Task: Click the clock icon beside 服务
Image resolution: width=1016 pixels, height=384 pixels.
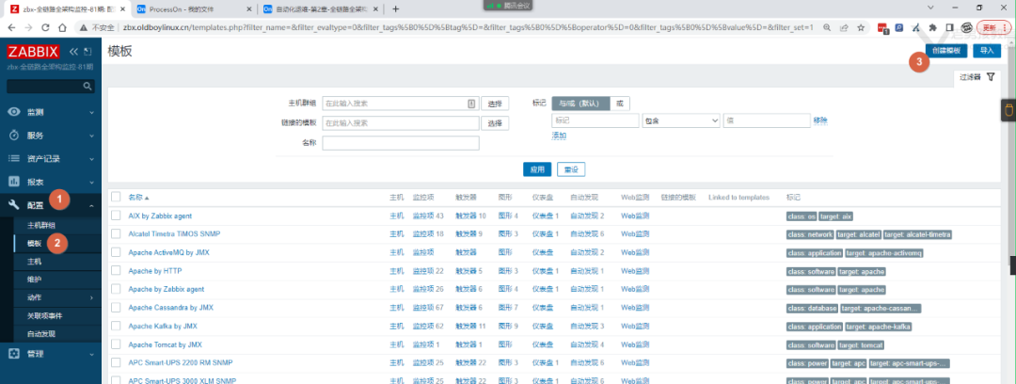Action: [14, 136]
